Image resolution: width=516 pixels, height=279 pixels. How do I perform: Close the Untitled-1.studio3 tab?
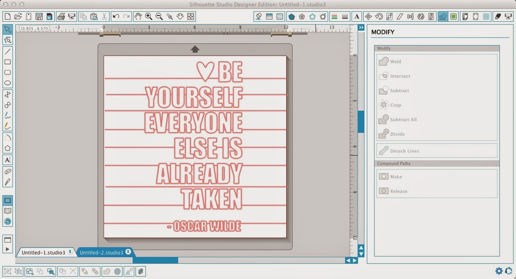pyautogui.click(x=70, y=252)
